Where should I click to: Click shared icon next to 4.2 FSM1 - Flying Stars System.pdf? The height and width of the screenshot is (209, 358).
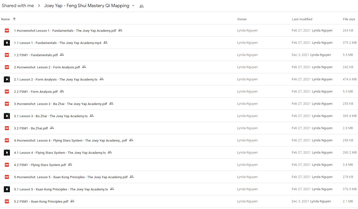[70, 165]
